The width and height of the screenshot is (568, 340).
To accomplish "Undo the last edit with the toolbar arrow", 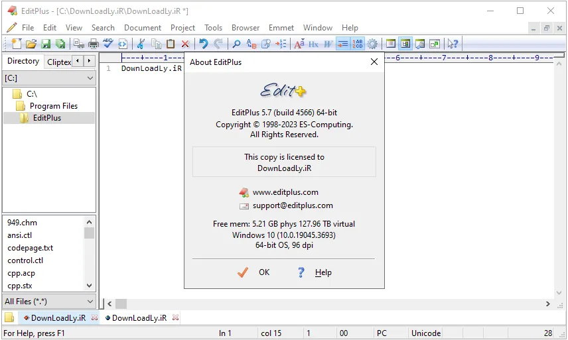I will 204,44.
